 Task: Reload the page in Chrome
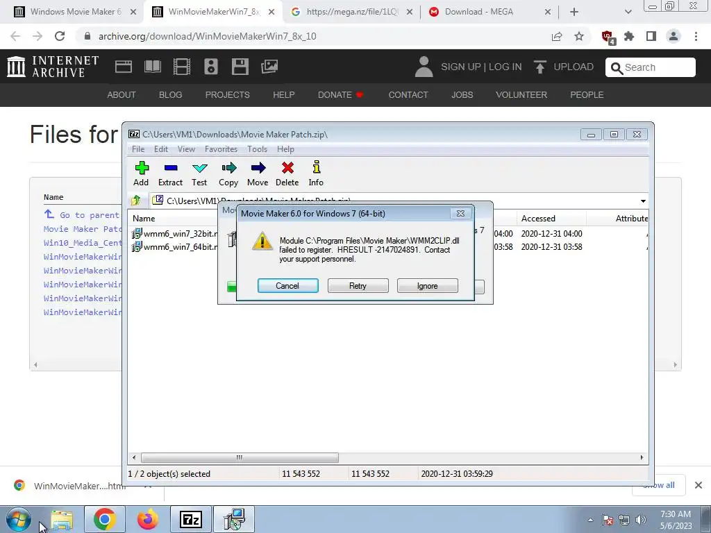60,36
